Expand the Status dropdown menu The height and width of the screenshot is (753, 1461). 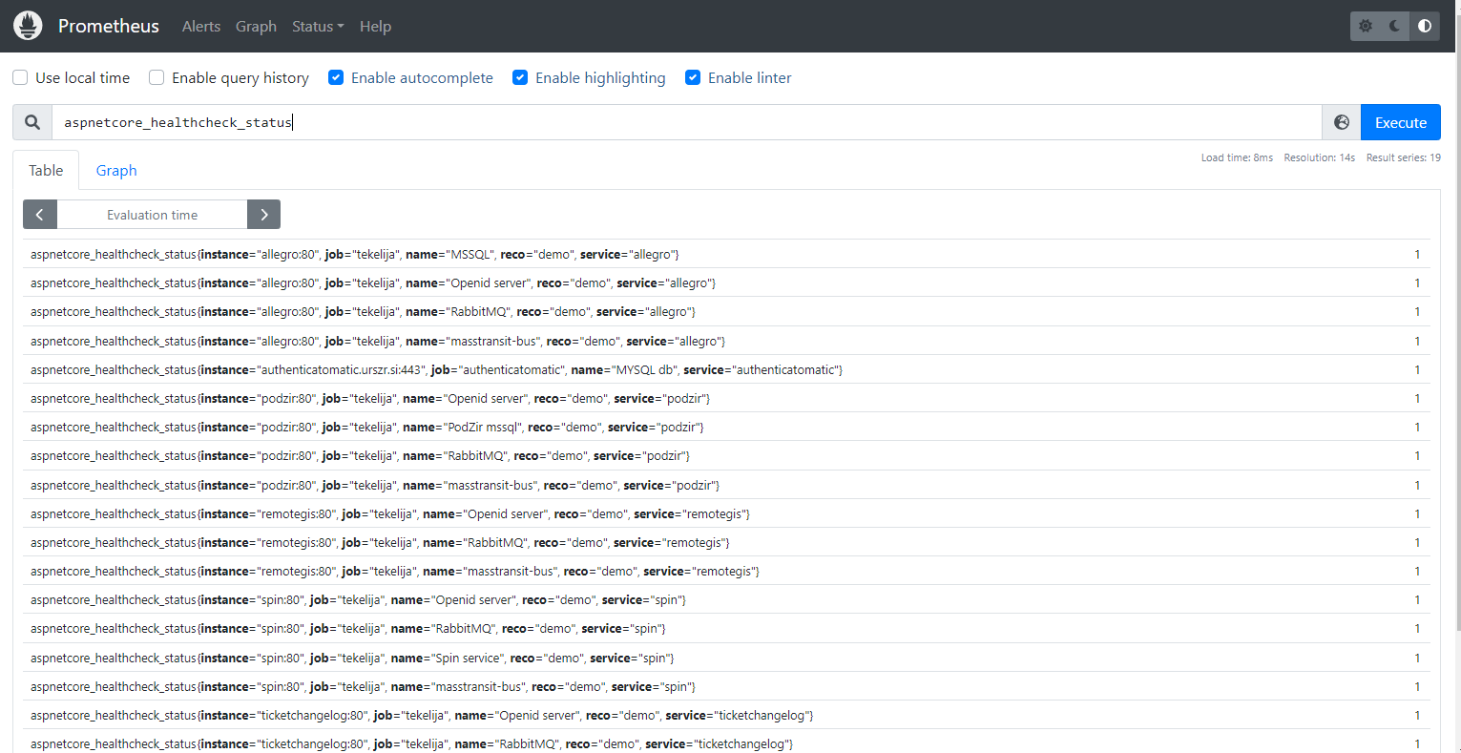coord(317,27)
